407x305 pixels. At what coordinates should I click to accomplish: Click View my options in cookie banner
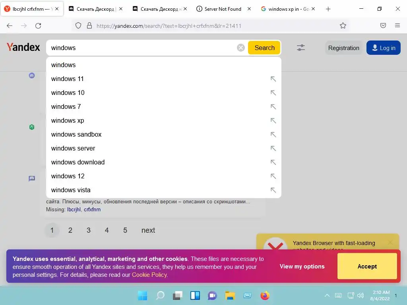click(302, 266)
